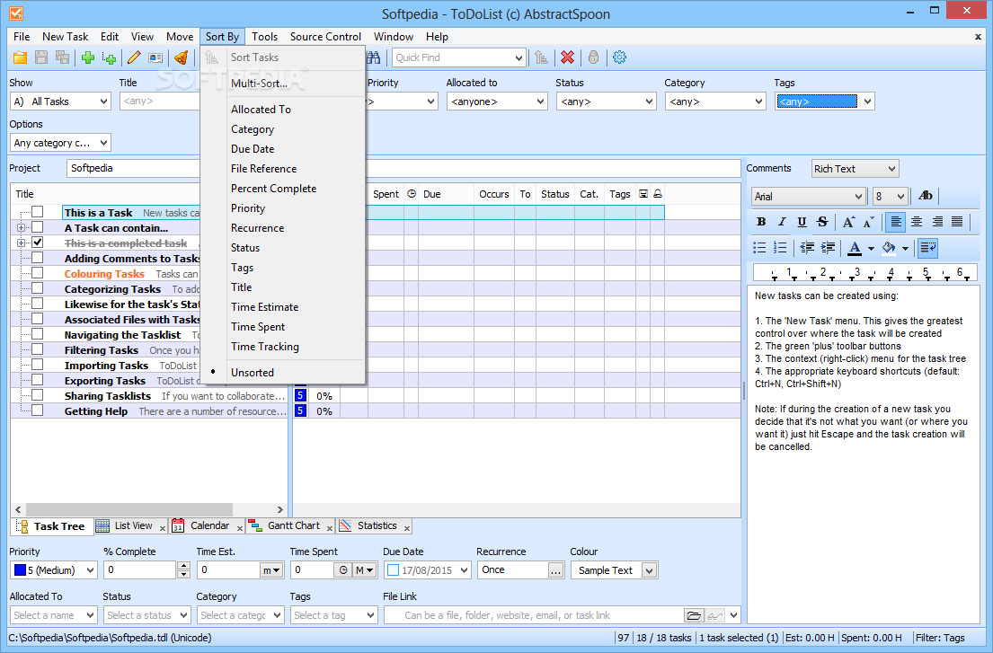The width and height of the screenshot is (993, 653).
Task: Click the Quick Find input field
Action: coord(454,57)
